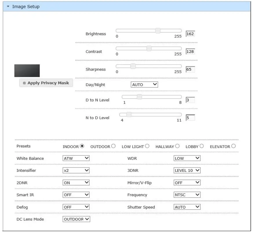Open the White Balance dropdown
This screenshot has height=232, width=253.
click(x=76, y=158)
